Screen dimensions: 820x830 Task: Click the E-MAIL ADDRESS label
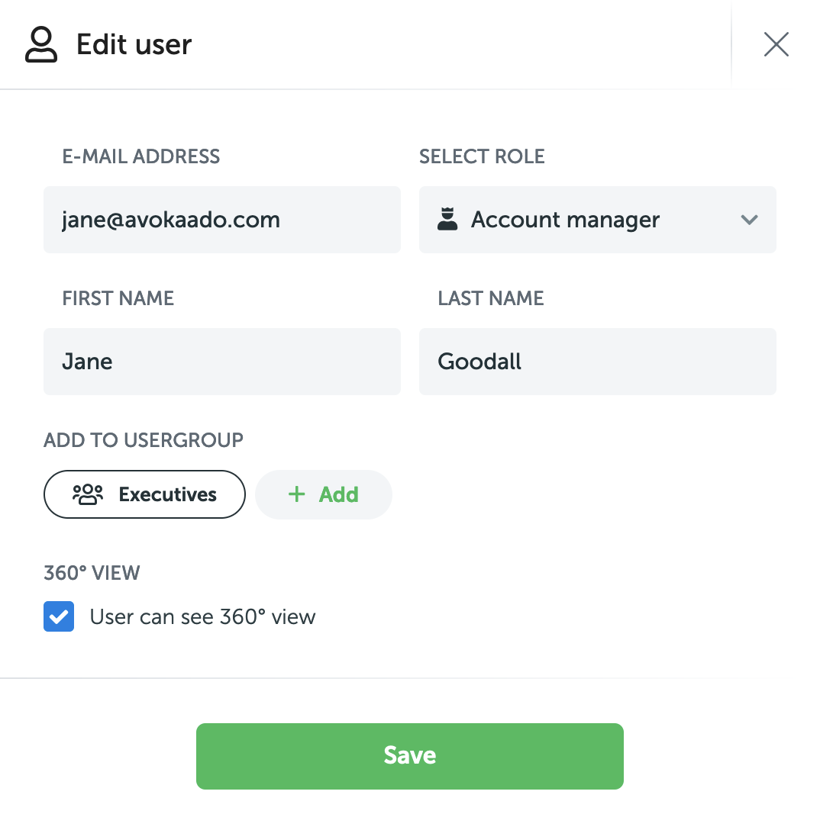pyautogui.click(x=141, y=156)
